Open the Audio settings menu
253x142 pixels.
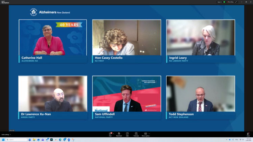click(x=6, y=135)
